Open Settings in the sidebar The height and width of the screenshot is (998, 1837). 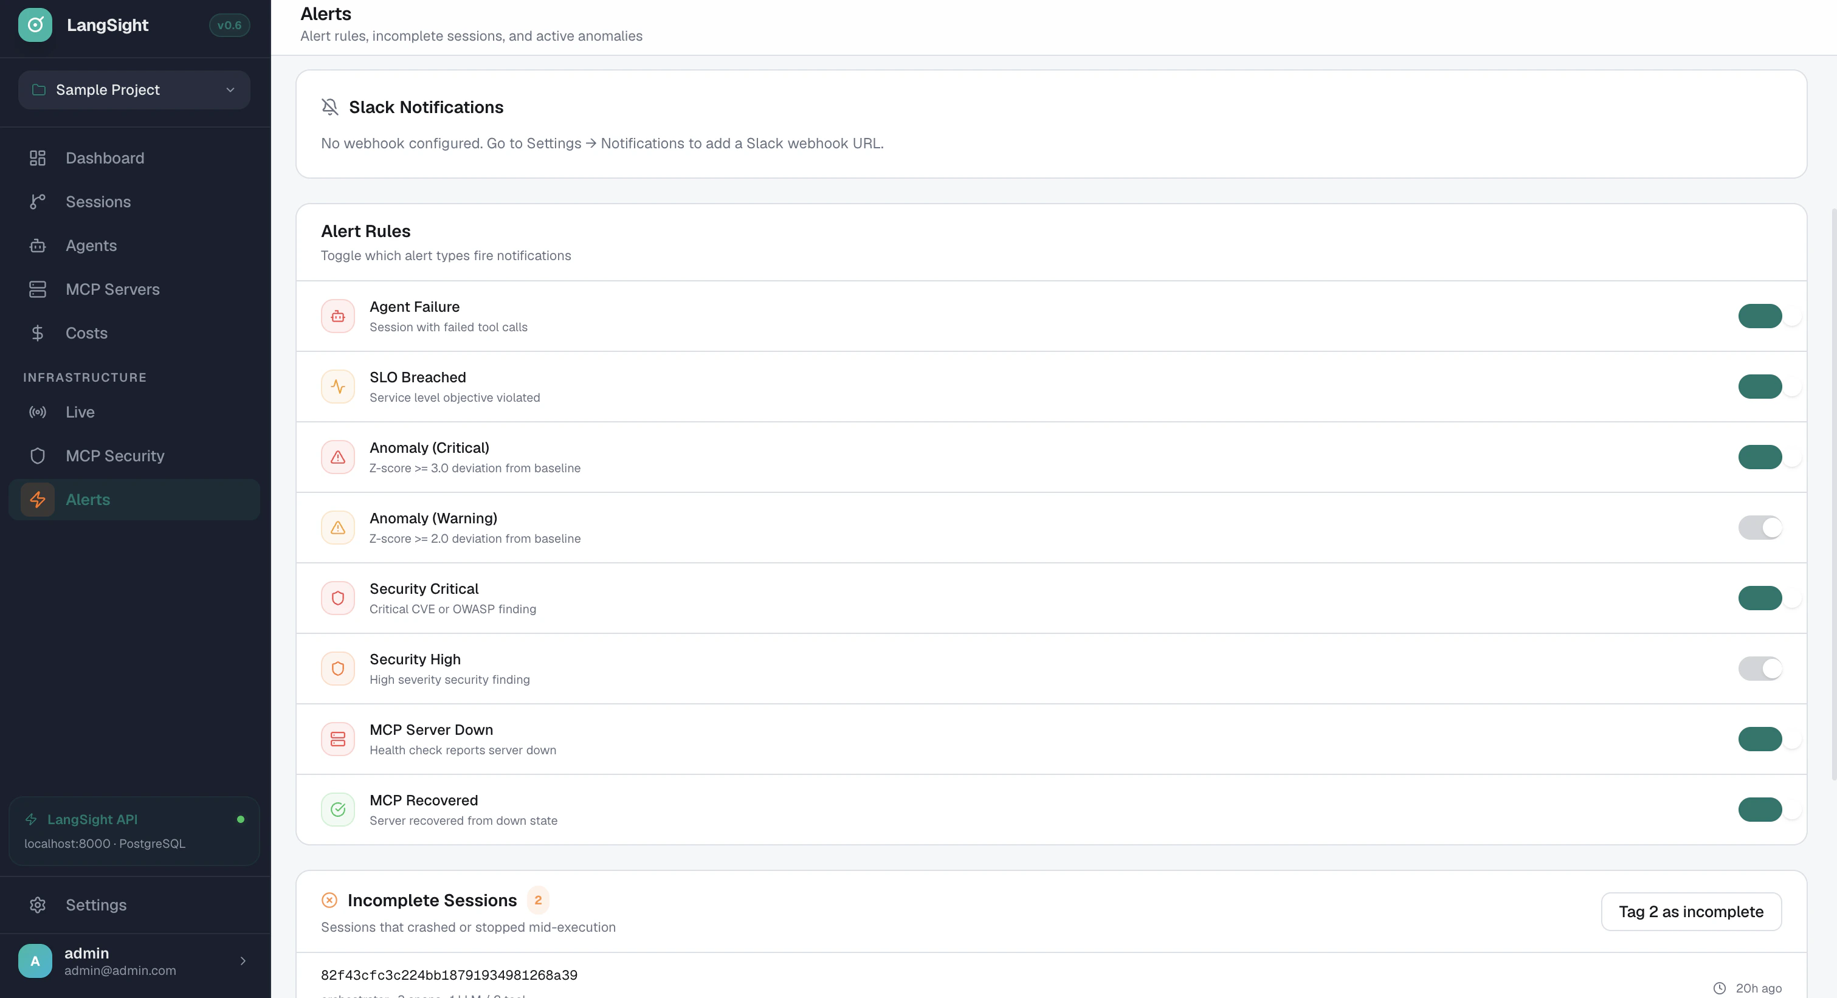[134, 906]
